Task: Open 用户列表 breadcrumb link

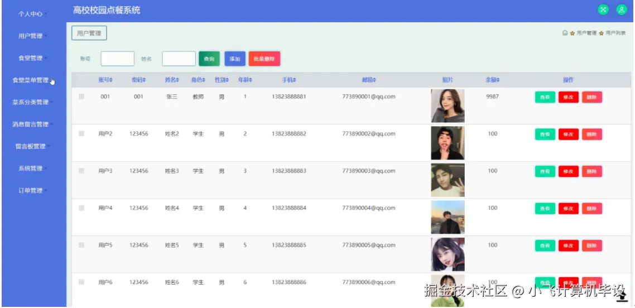Action: (615, 33)
